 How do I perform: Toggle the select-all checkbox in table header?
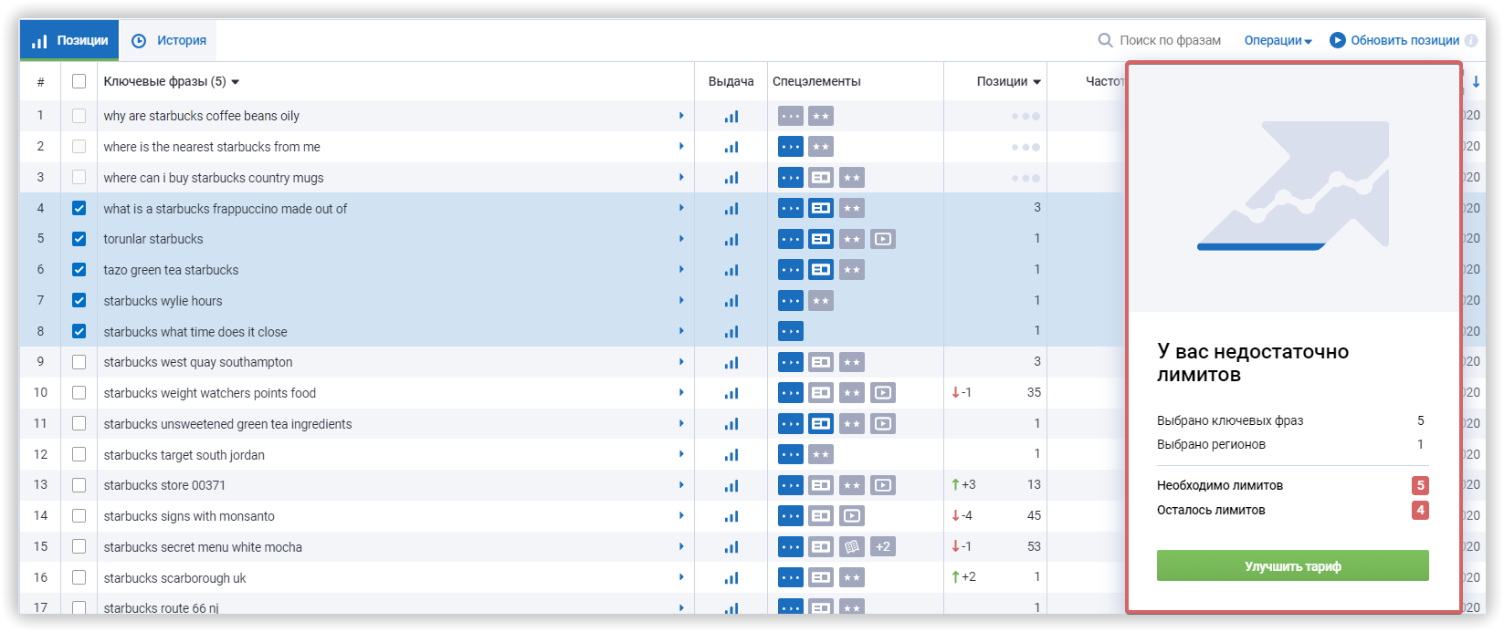click(79, 81)
